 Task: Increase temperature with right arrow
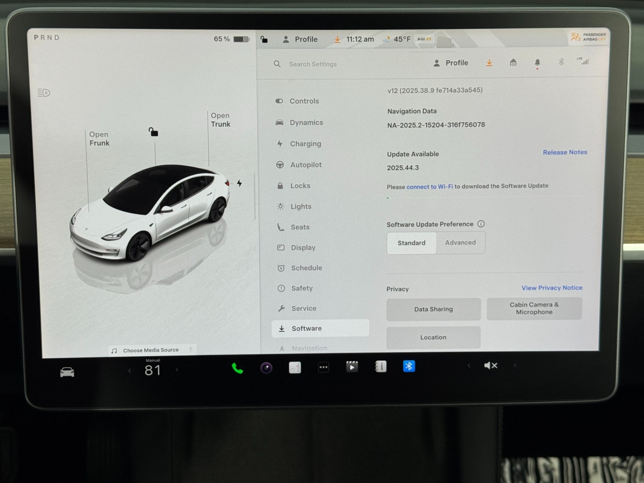[x=177, y=369]
